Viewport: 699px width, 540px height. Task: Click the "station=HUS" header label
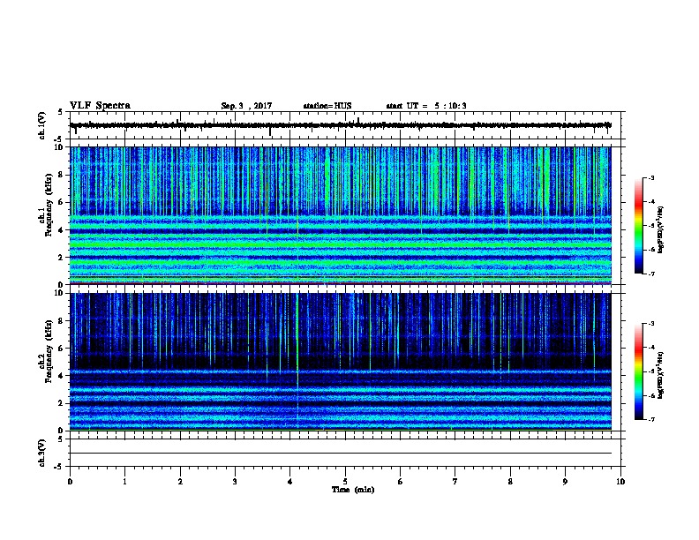(327, 106)
